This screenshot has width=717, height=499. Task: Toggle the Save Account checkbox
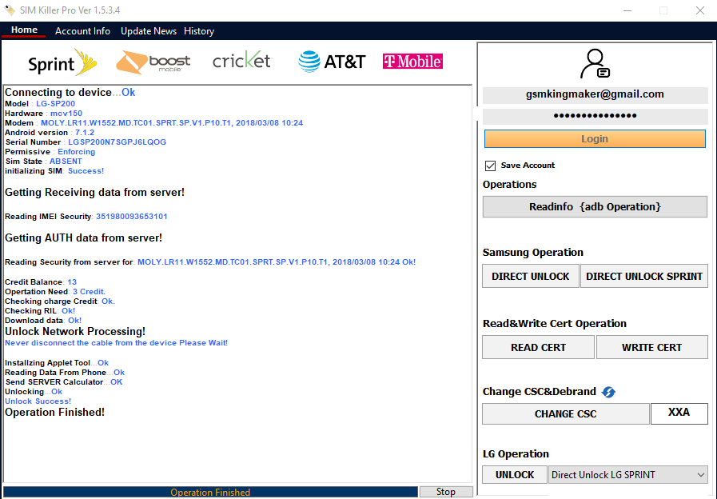click(x=490, y=166)
